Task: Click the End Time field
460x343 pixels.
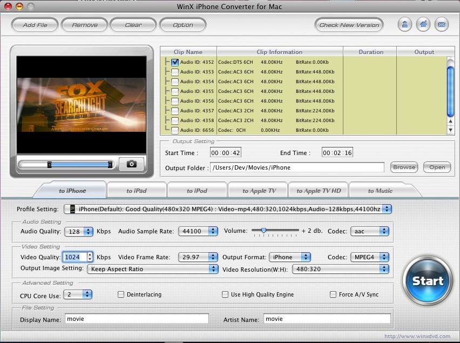Action: point(337,153)
